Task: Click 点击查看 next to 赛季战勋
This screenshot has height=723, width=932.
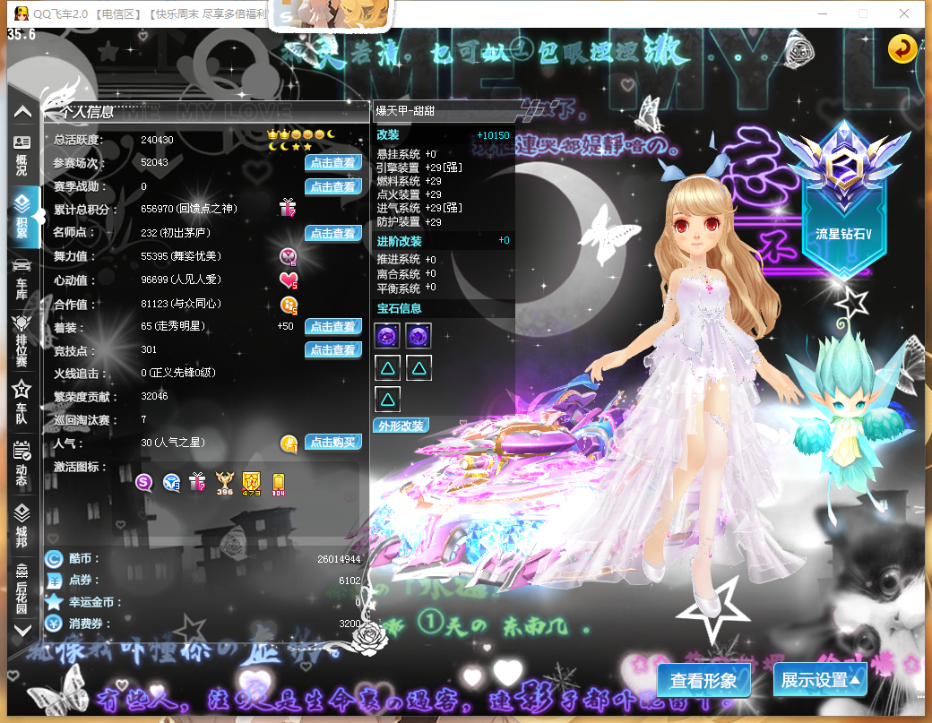Action: [x=333, y=186]
